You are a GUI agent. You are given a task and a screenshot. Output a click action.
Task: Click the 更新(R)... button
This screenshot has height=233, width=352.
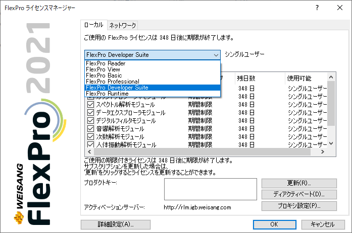coord(299,183)
